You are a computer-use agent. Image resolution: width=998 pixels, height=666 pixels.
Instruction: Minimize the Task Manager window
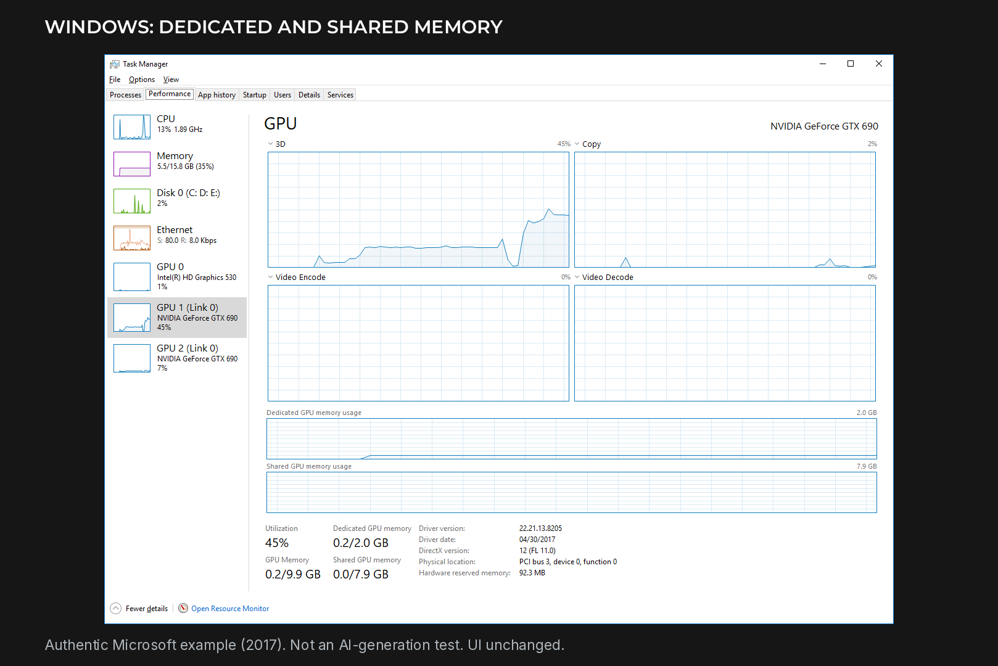823,64
